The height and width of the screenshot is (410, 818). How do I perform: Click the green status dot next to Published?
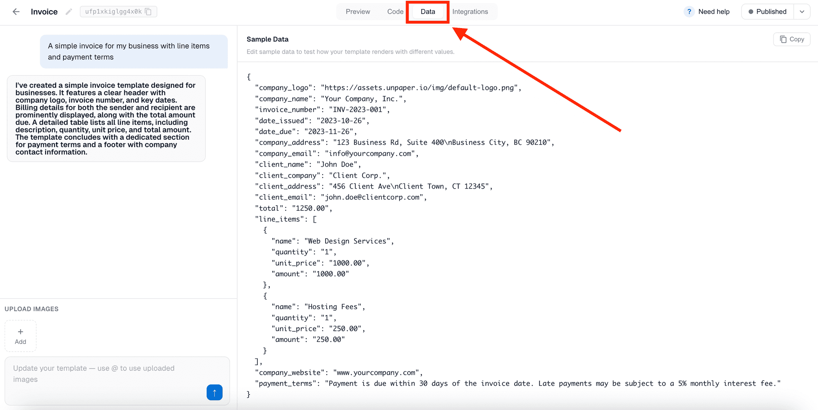752,11
